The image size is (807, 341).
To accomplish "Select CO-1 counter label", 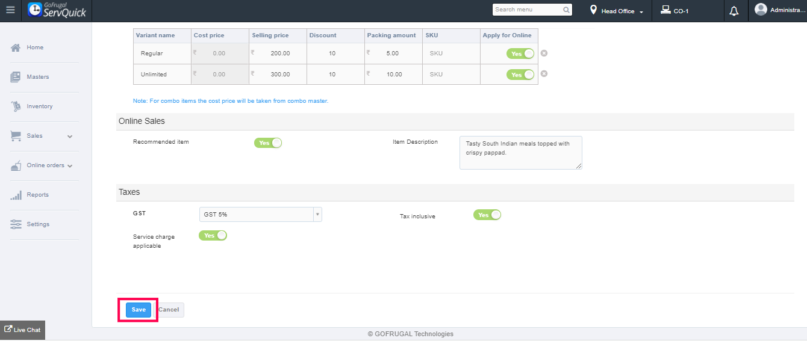I will (x=681, y=11).
